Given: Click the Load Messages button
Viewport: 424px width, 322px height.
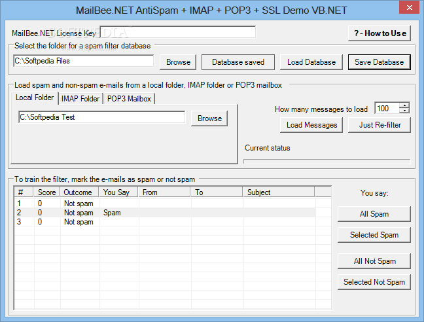Looking at the screenshot, I should (x=311, y=125).
